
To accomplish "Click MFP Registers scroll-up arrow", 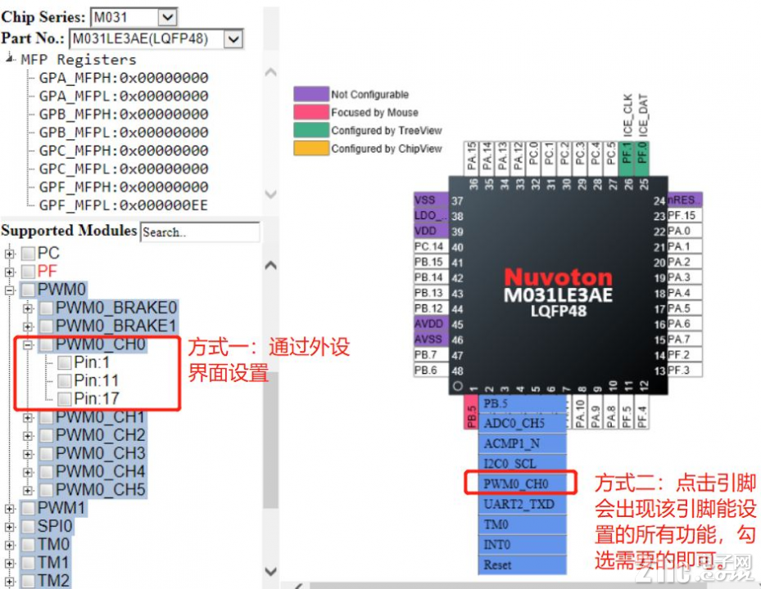I will pyautogui.click(x=271, y=73).
